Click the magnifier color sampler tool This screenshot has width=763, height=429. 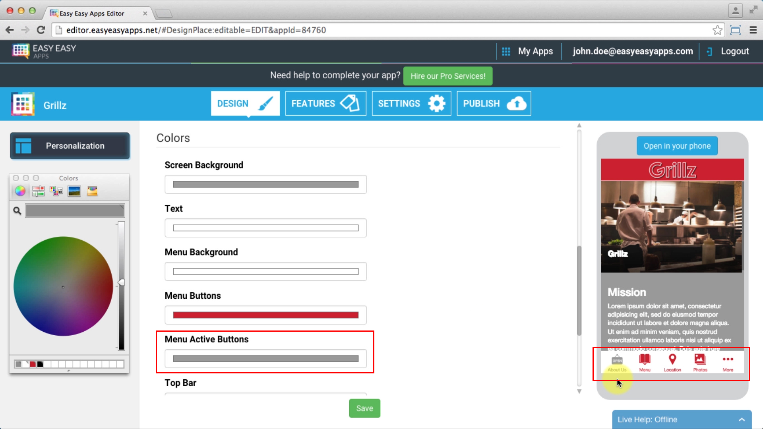click(x=17, y=211)
